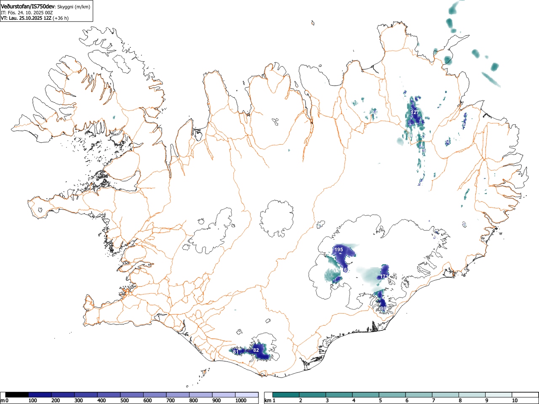Click the '171' visibility value on the map

coord(384,276)
